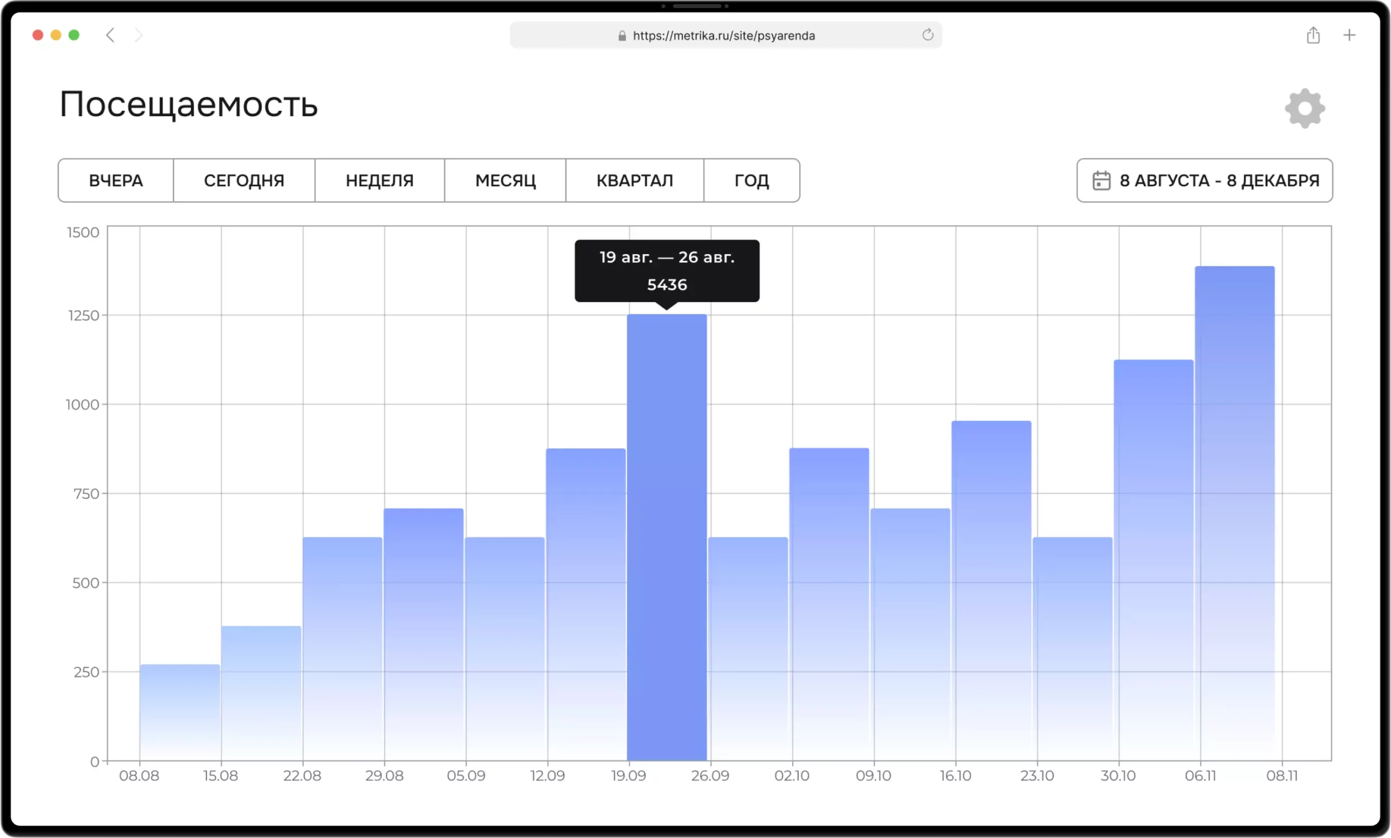This screenshot has height=838, width=1391.
Task: Click the green maximize window button
Action: (x=74, y=35)
